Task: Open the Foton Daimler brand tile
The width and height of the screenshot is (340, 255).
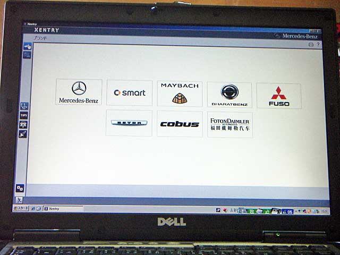Action: pos(230,125)
